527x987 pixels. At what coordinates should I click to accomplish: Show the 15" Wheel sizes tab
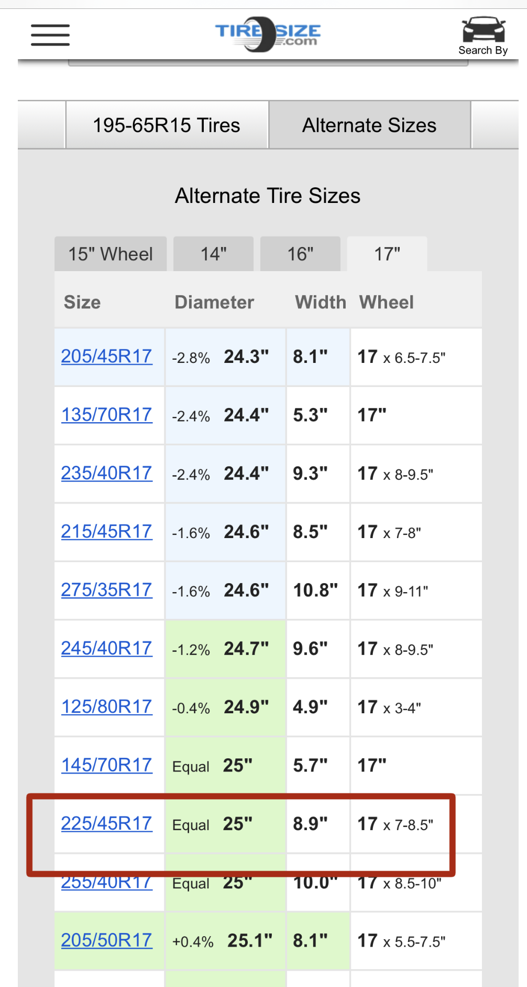coord(111,254)
